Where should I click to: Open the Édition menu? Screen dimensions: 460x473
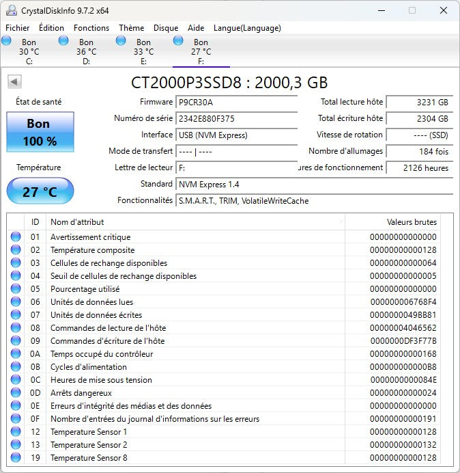pos(51,28)
